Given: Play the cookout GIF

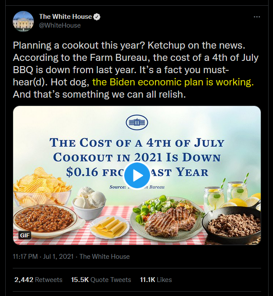Looking at the screenshot, I should click(137, 175).
